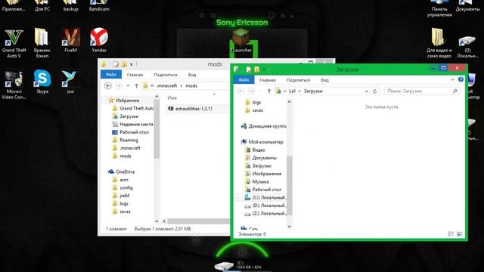Open Поделиться tab in mods window

tap(166, 75)
